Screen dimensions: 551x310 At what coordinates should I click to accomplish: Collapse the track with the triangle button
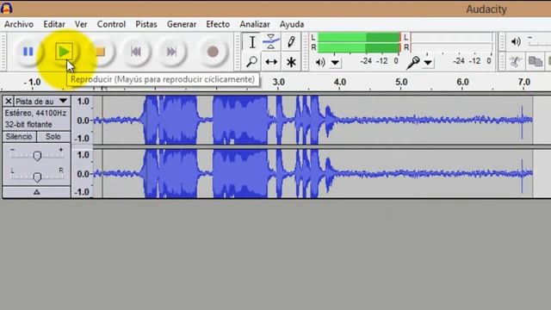(x=36, y=192)
